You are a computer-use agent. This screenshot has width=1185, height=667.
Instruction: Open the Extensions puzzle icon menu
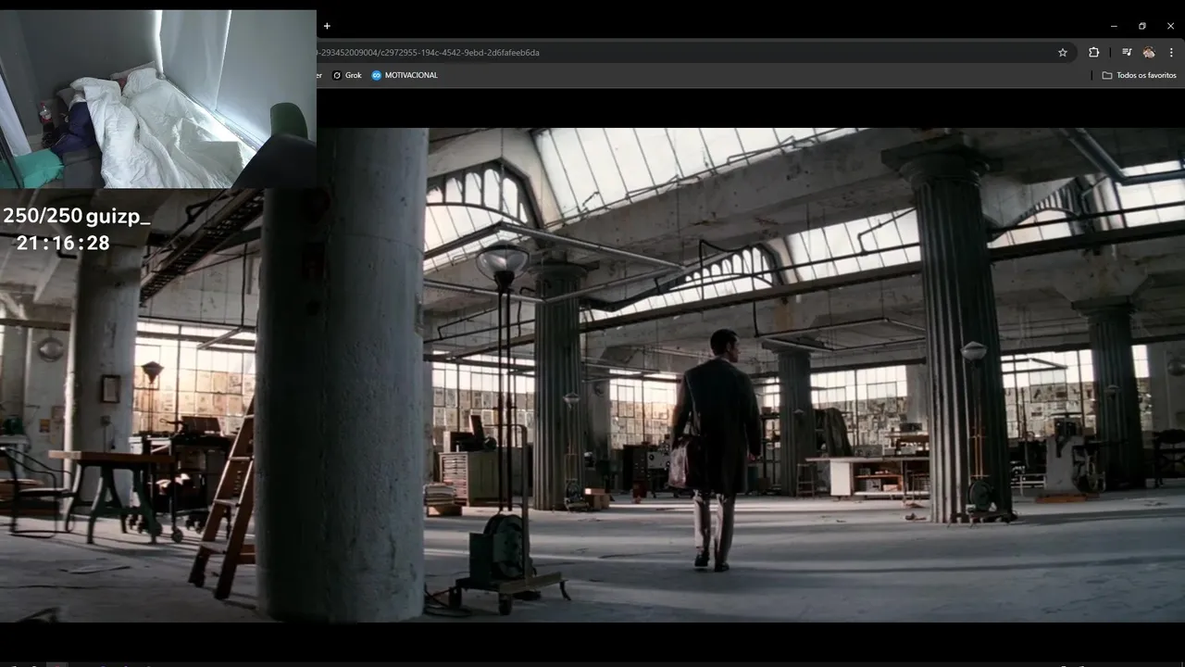click(x=1093, y=53)
